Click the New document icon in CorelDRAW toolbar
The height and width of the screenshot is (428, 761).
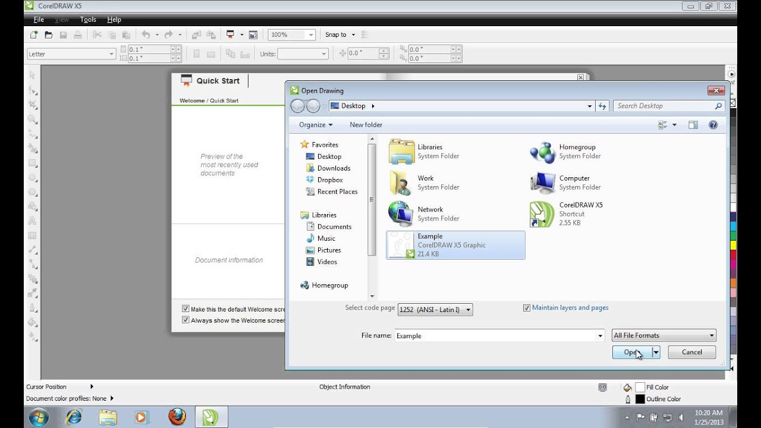(x=34, y=35)
